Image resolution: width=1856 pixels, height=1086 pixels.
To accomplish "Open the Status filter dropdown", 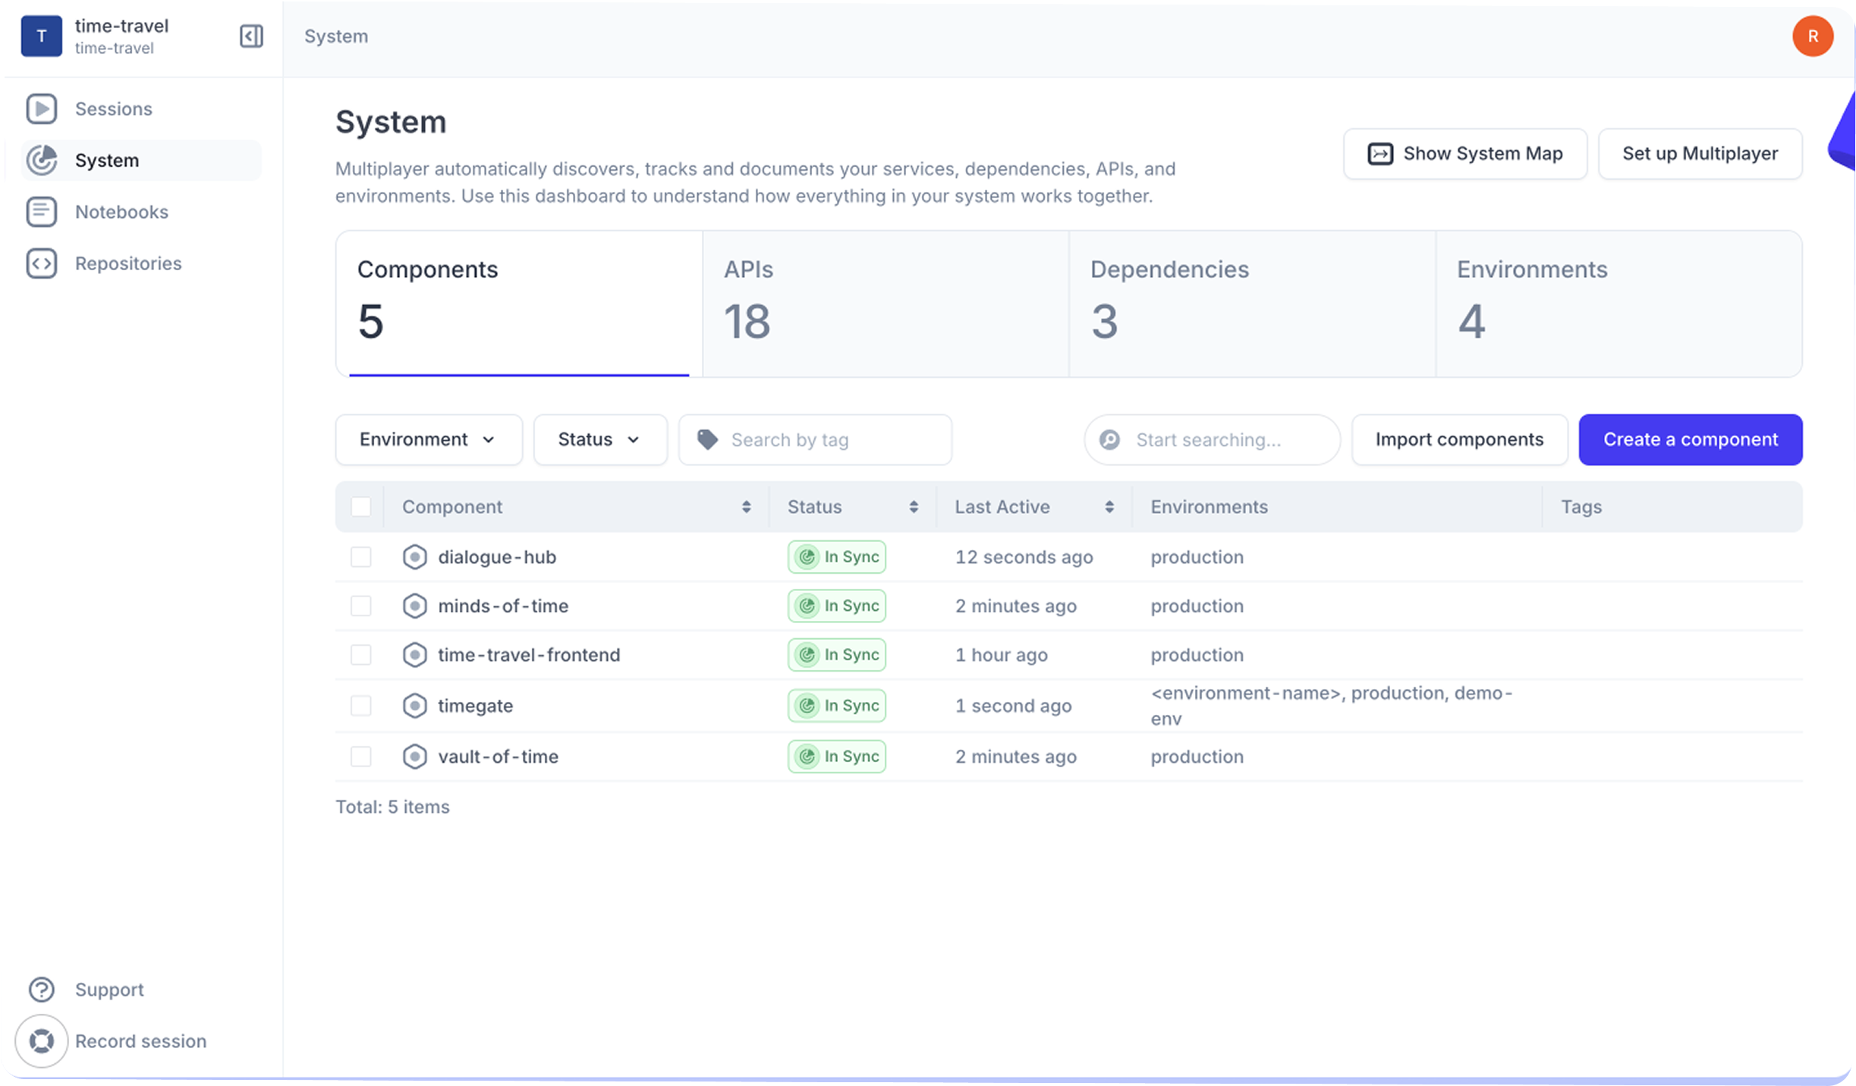I will (600, 439).
